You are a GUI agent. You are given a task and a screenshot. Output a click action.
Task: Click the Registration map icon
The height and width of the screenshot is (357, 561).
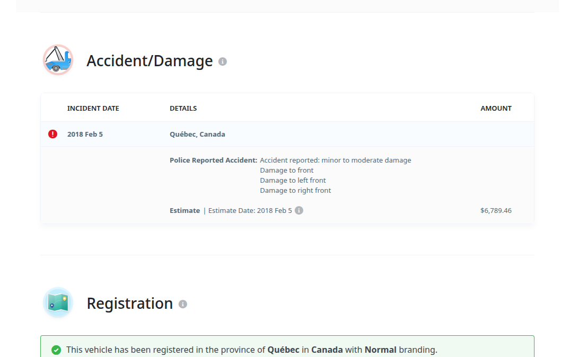click(x=58, y=302)
